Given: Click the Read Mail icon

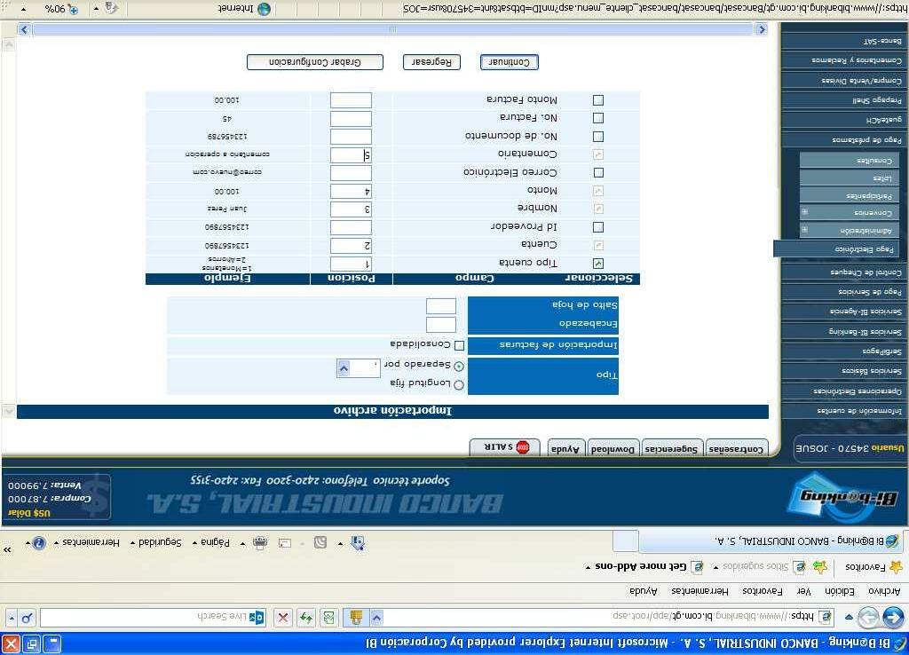Looking at the screenshot, I should 285,542.
